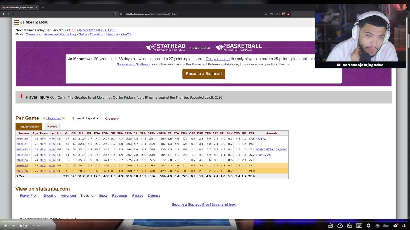Screen dimensions: 410x230
Task: Open the Defense tracking link
Action: click(154, 196)
